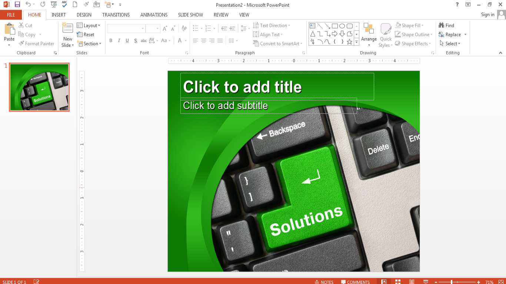The image size is (506, 284).
Task: Open Ribbon Display Options icon
Action: tap(468, 4)
